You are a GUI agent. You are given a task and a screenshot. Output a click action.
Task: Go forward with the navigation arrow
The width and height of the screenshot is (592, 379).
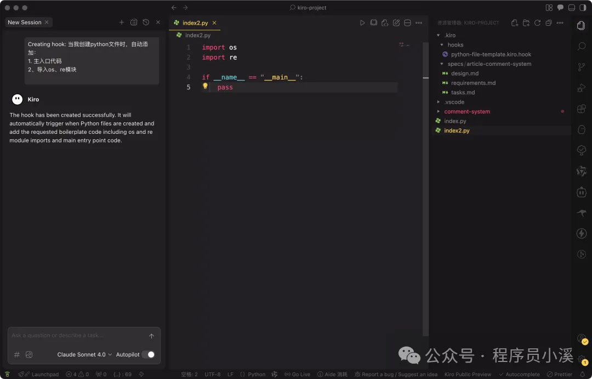pos(185,8)
